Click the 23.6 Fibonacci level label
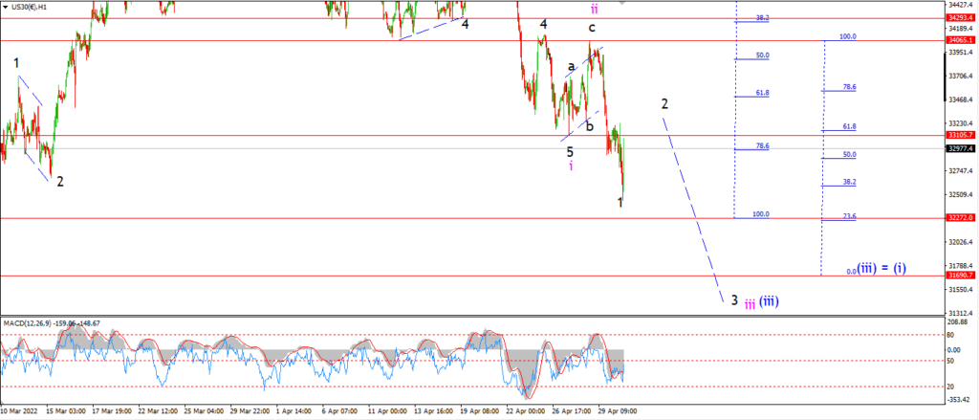Viewport: 979px width, 420px height. pos(849,216)
